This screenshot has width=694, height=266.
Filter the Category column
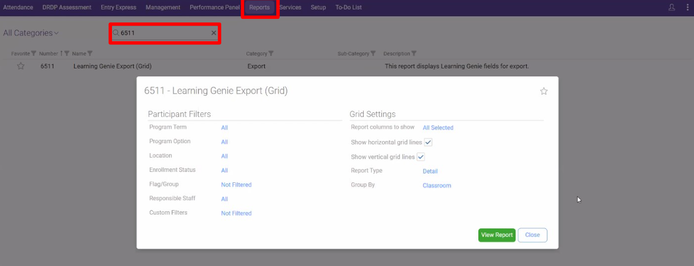click(x=271, y=53)
